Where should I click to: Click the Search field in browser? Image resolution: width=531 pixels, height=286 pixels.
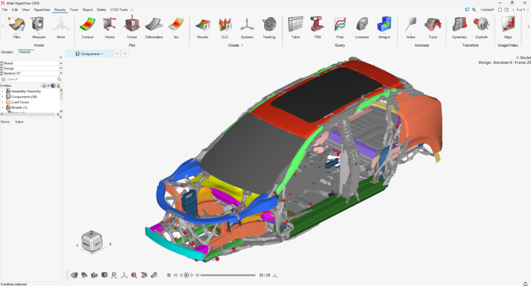pos(32,79)
